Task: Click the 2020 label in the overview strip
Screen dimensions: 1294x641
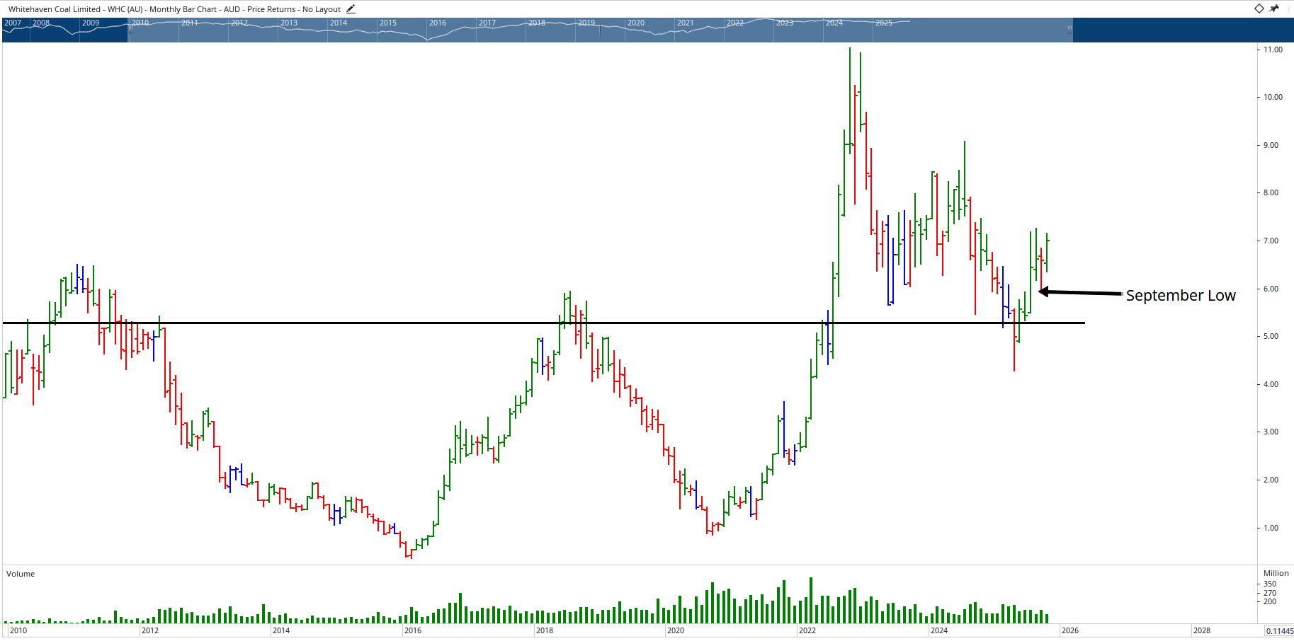Action: tap(635, 23)
